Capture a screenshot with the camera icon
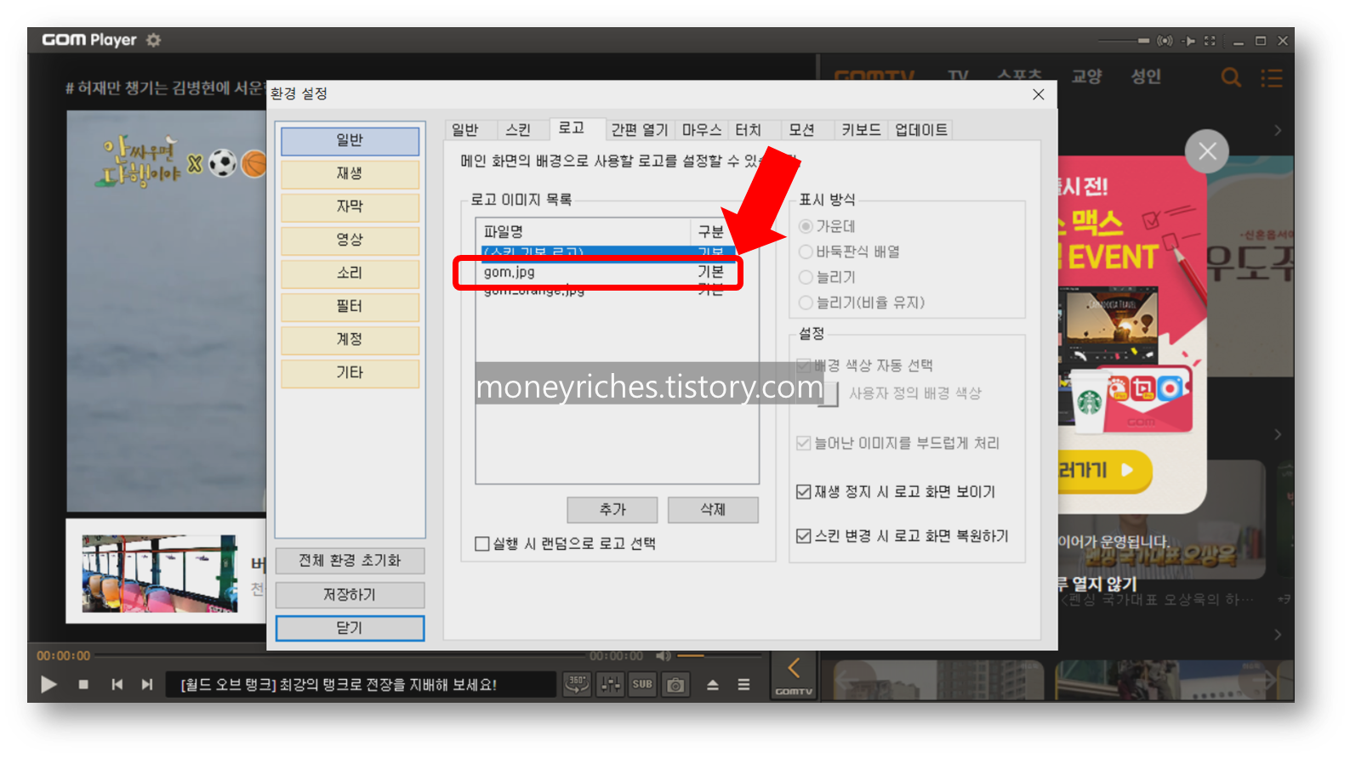The image size is (1350, 758). pyautogui.click(x=675, y=684)
